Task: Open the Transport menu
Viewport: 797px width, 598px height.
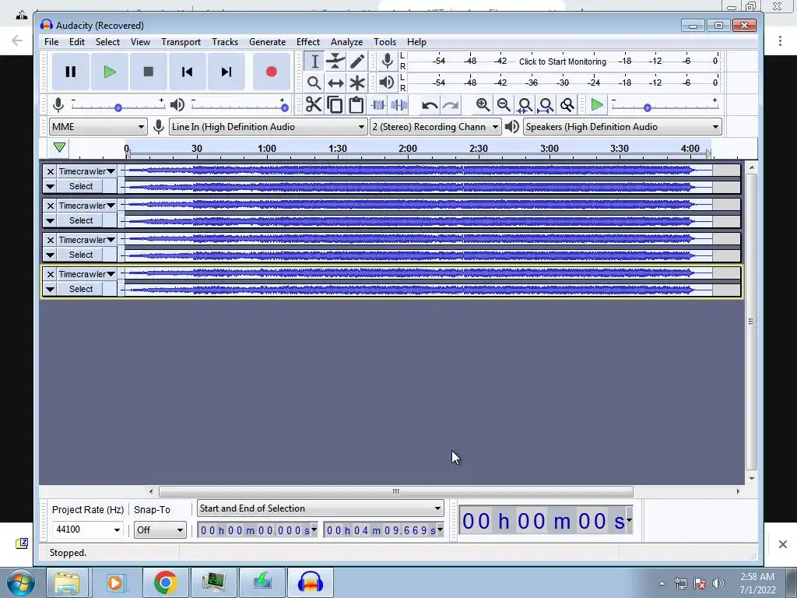Action: (181, 42)
